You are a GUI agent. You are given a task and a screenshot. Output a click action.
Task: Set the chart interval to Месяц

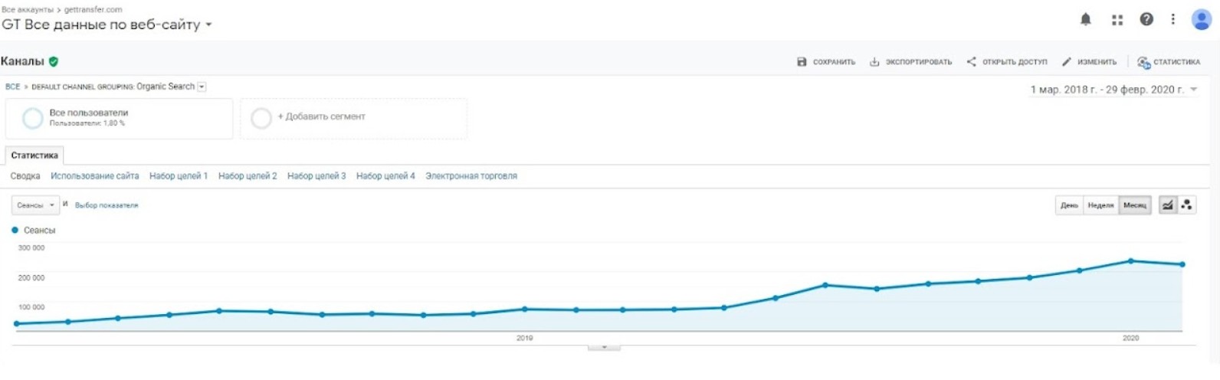[x=1135, y=205]
